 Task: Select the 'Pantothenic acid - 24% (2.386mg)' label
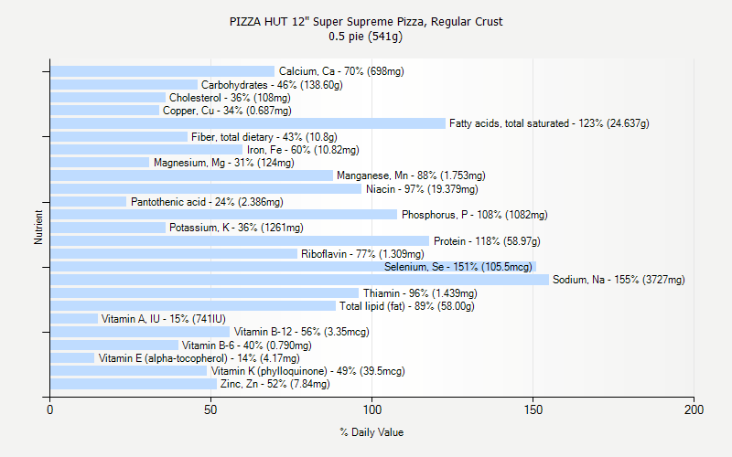[x=207, y=202]
